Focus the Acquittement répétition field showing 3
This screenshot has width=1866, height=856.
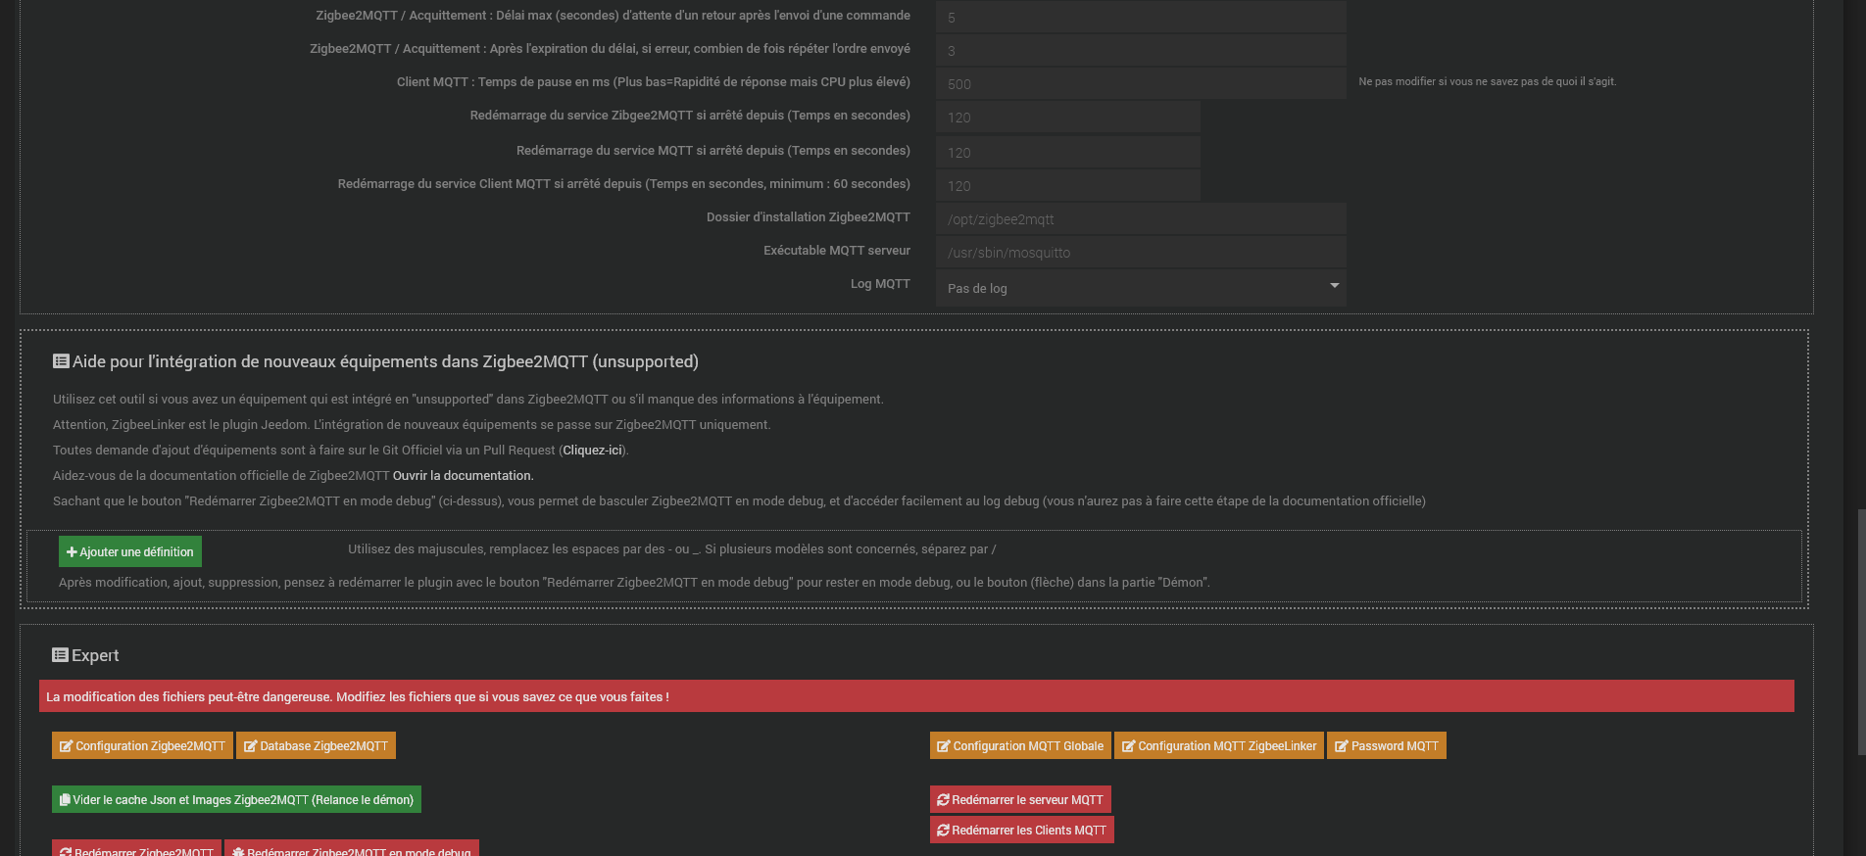point(1141,50)
